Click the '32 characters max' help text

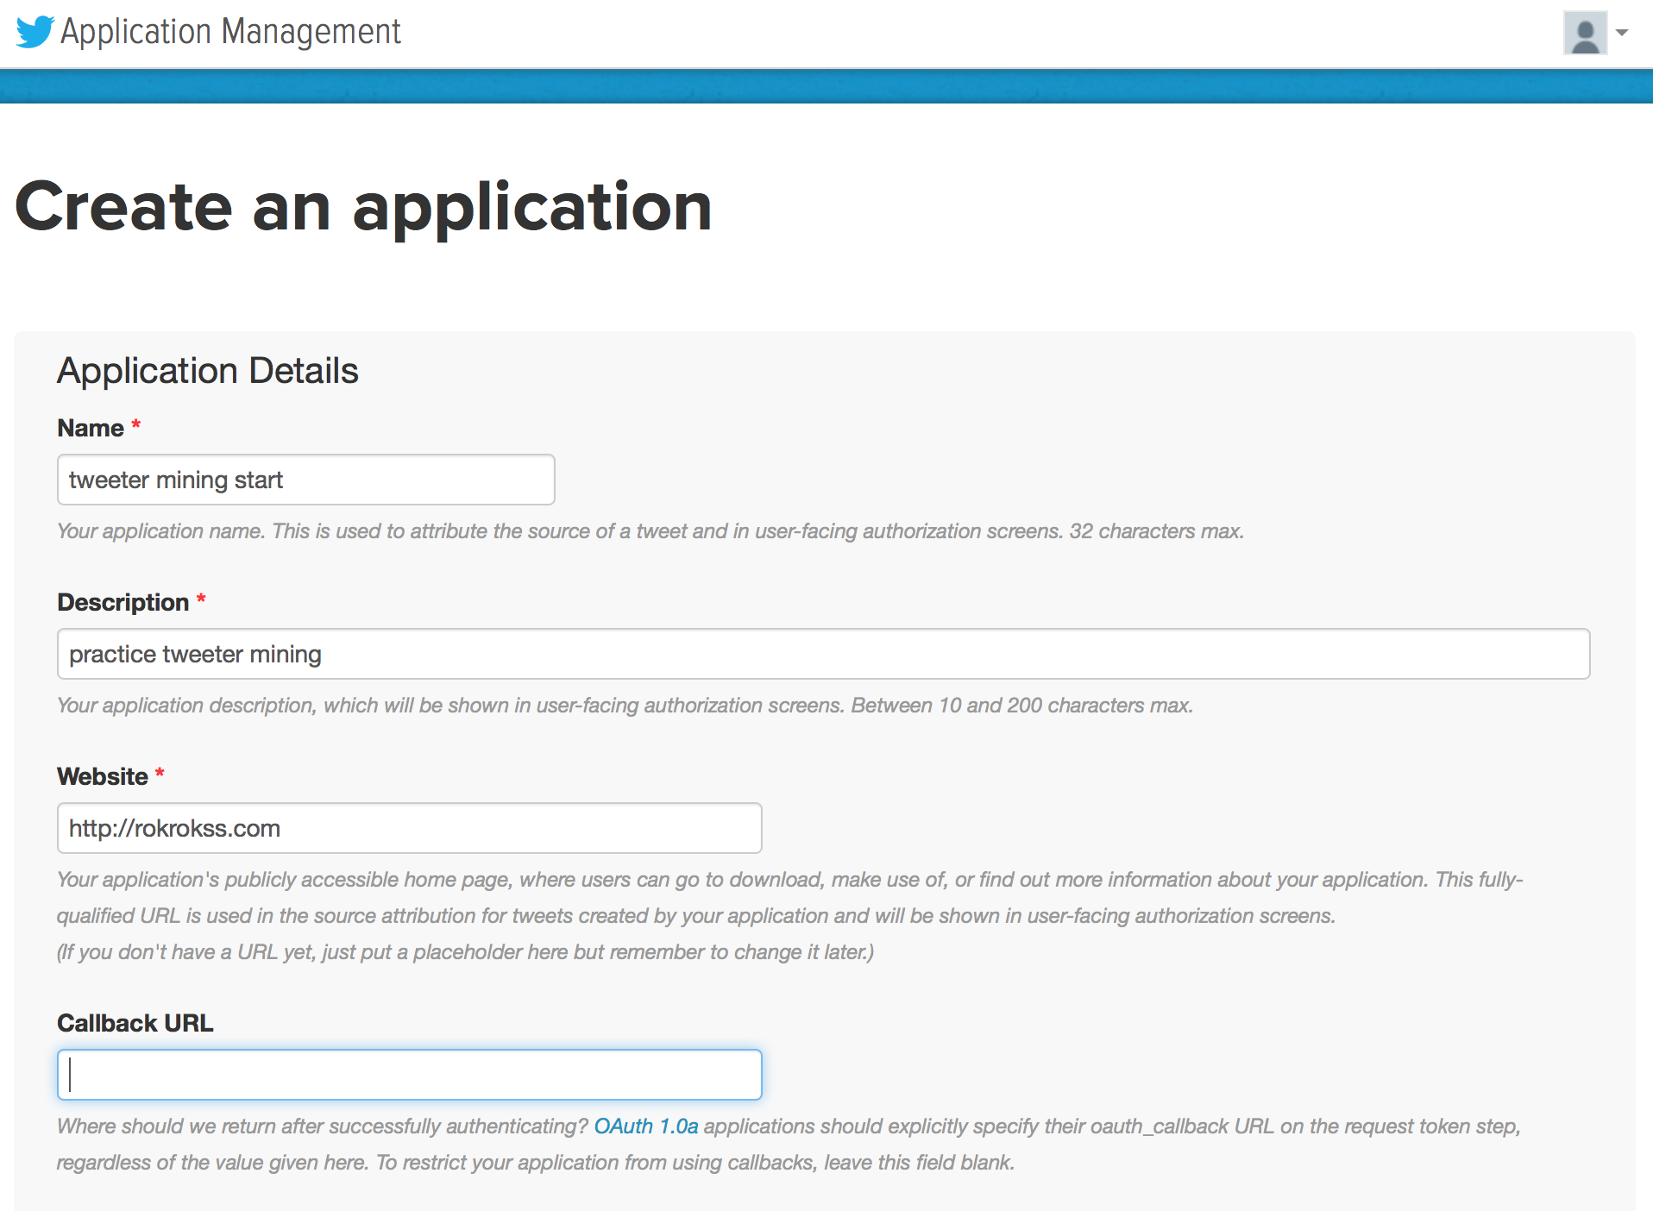pos(1156,531)
